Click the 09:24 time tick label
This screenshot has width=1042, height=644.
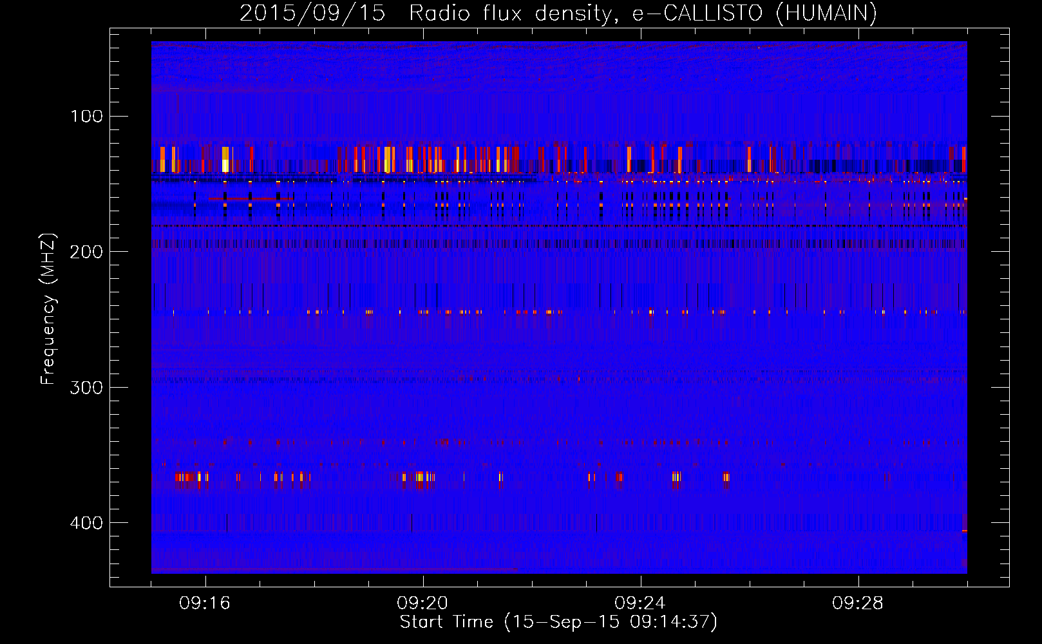[x=641, y=603]
